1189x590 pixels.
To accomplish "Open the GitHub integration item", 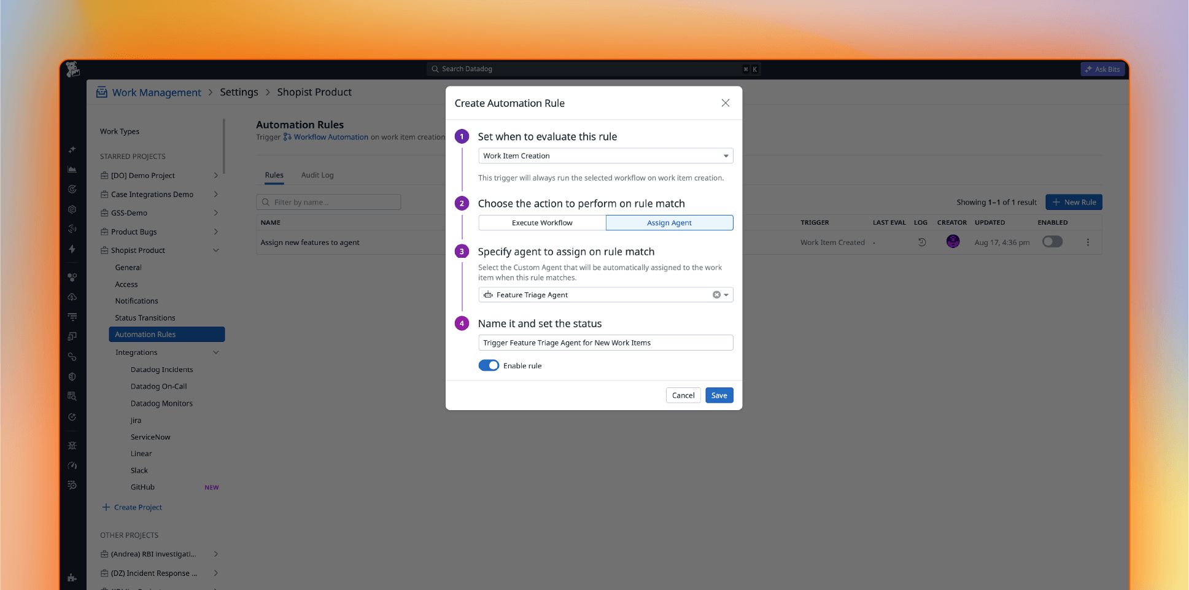I will [142, 487].
